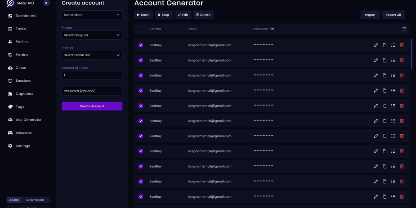Uncheck the first BestBuy row checkbox
Screen dimensions: 416x208
pyautogui.click(x=141, y=45)
